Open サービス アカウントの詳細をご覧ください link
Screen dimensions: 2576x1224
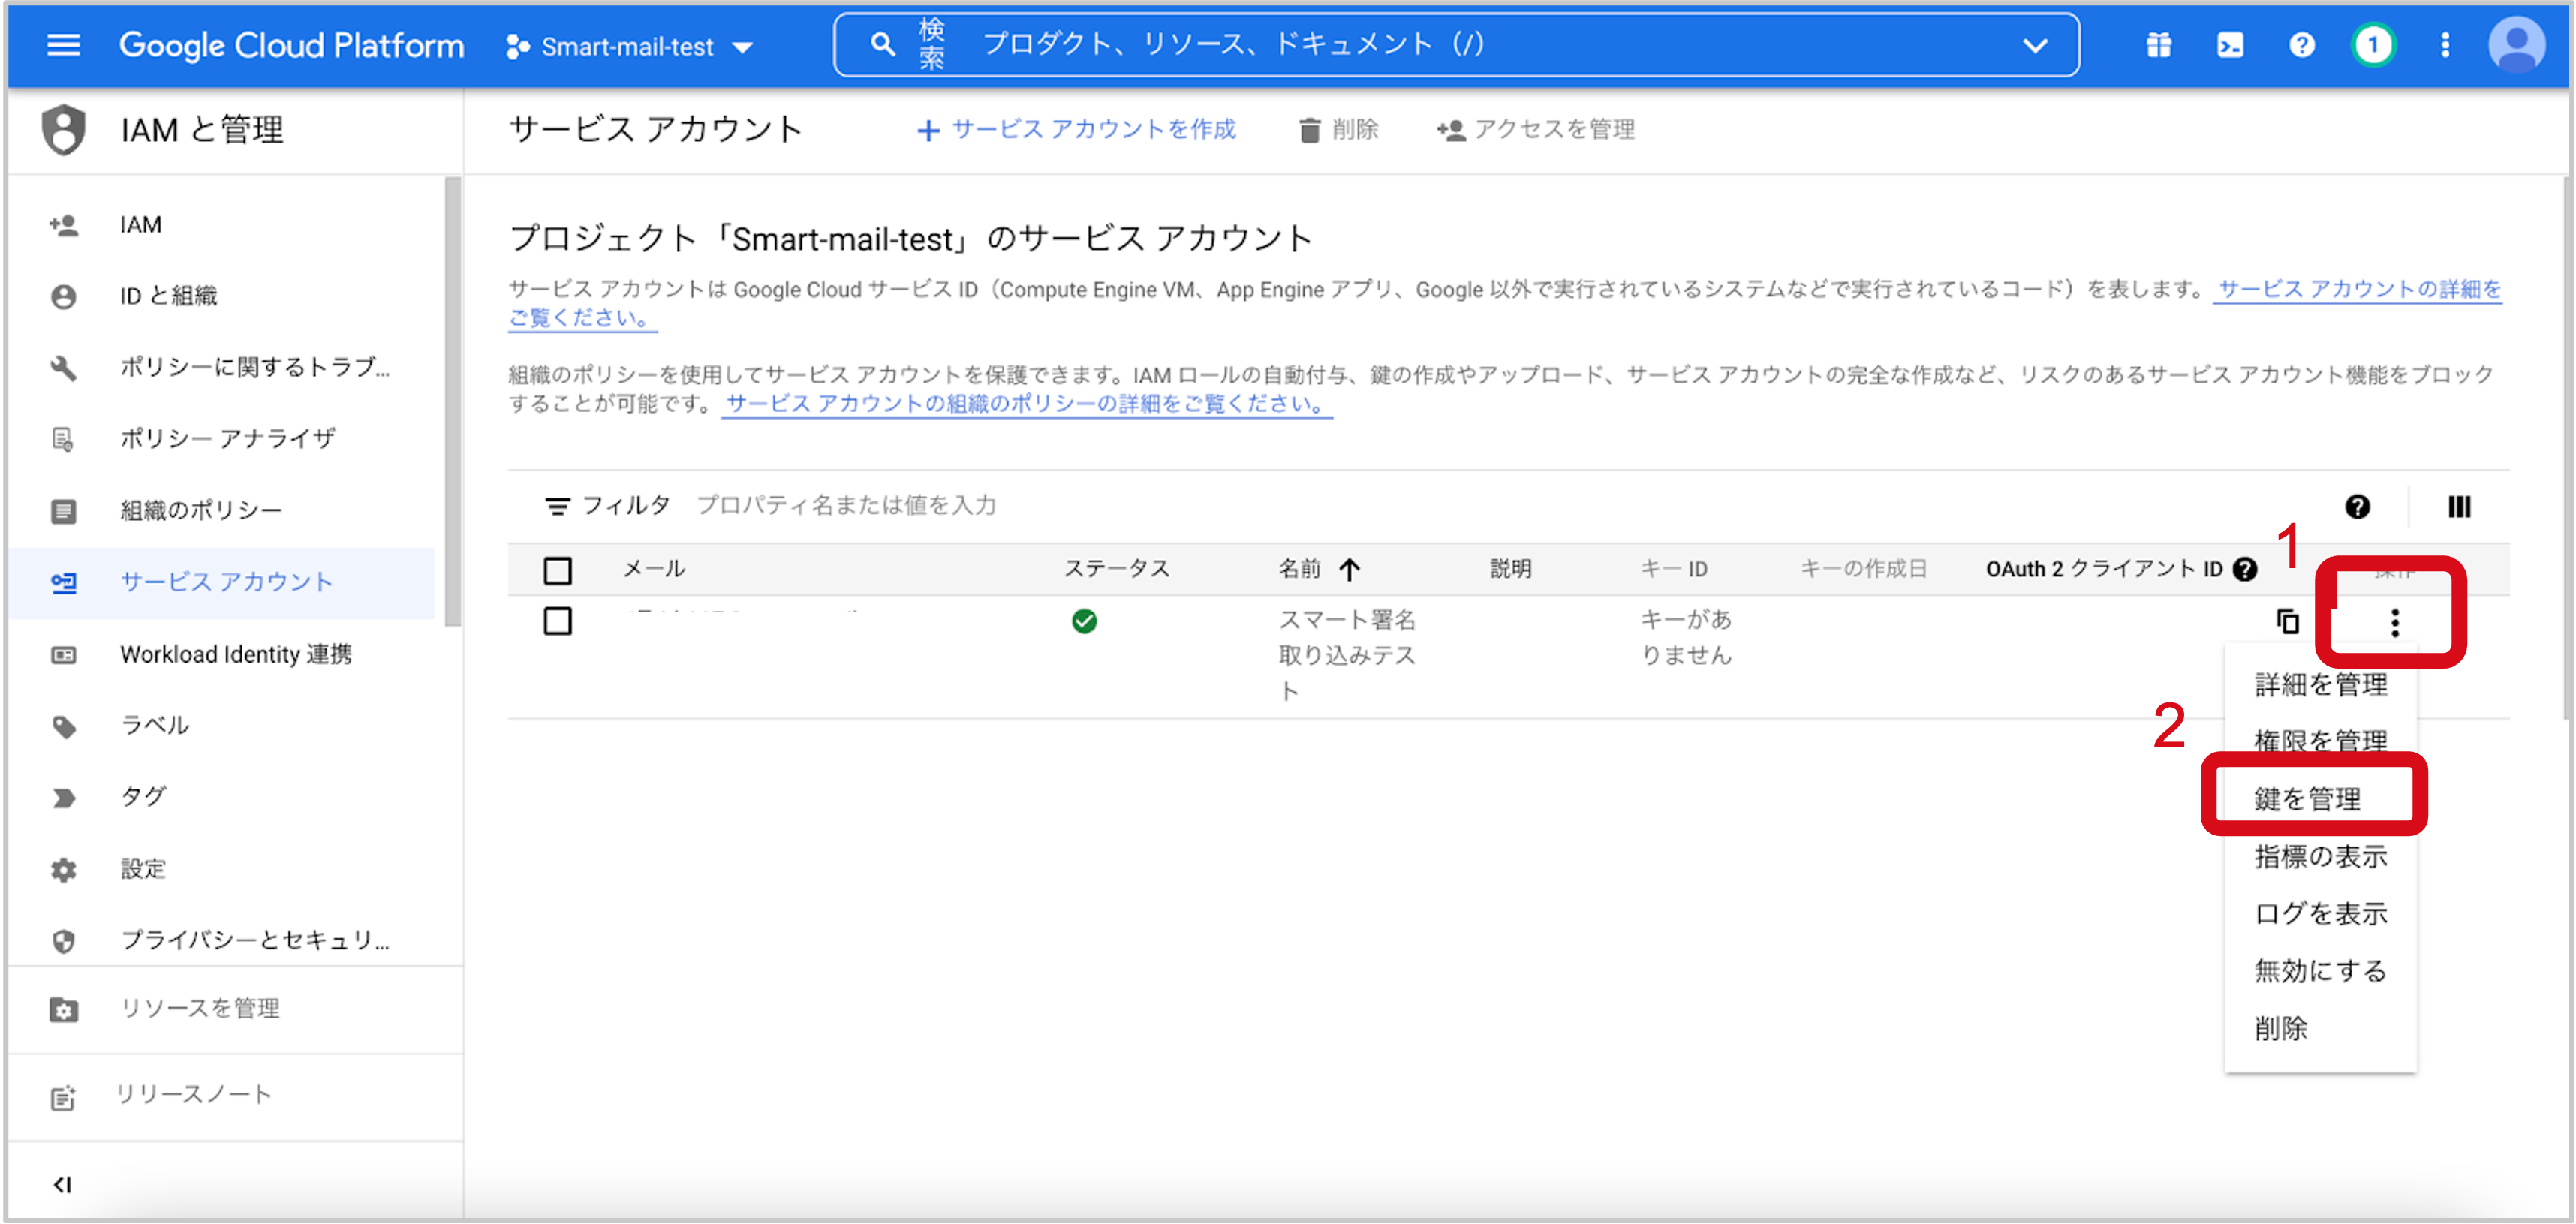[2360, 289]
